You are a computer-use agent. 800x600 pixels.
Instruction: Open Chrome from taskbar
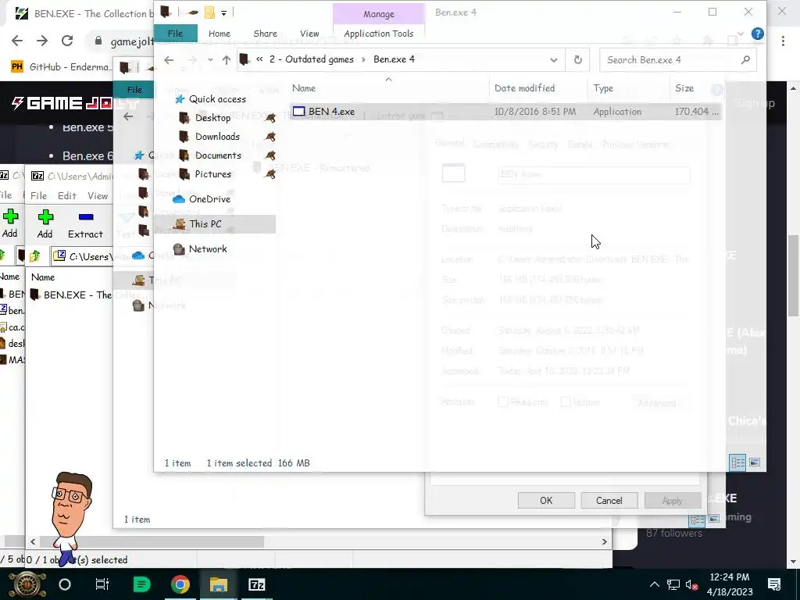click(180, 584)
